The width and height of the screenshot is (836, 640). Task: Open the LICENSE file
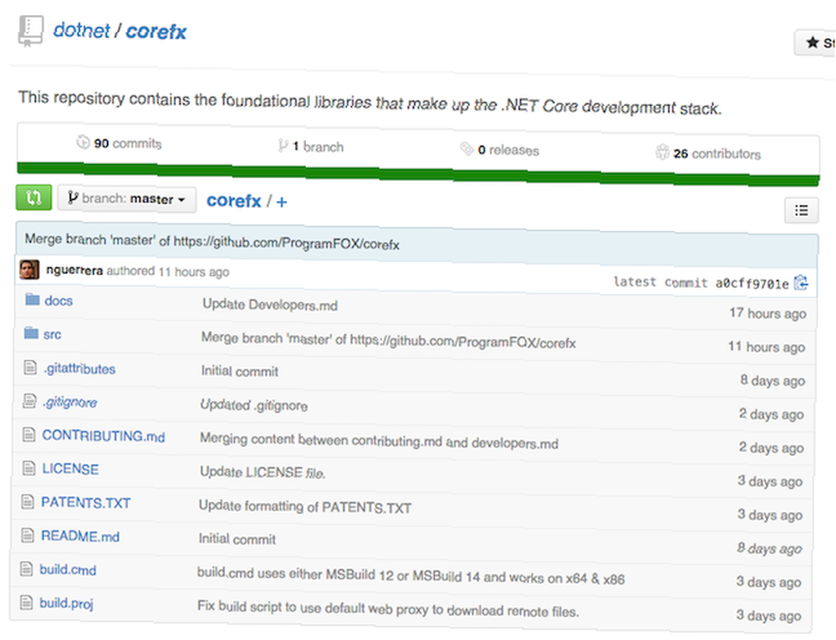[70, 468]
